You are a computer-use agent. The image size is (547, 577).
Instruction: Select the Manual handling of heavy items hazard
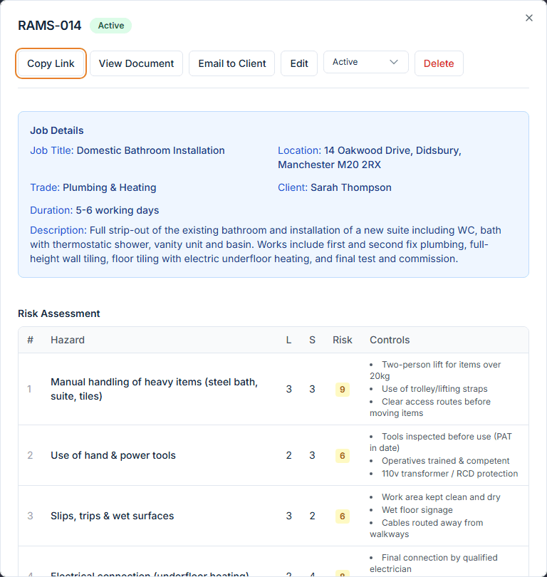pyautogui.click(x=154, y=389)
